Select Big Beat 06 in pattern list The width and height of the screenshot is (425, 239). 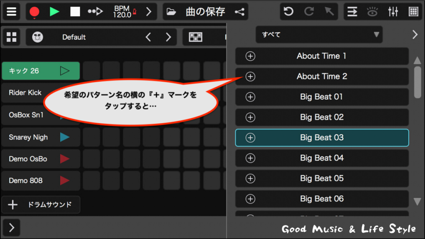(322, 199)
